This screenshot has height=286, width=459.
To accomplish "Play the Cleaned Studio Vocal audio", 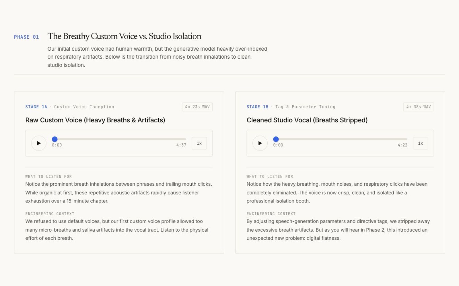I will (x=260, y=143).
